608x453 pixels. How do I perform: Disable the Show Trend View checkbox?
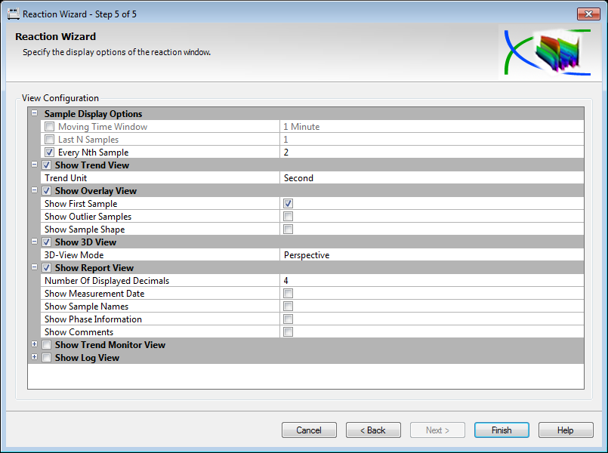point(46,165)
